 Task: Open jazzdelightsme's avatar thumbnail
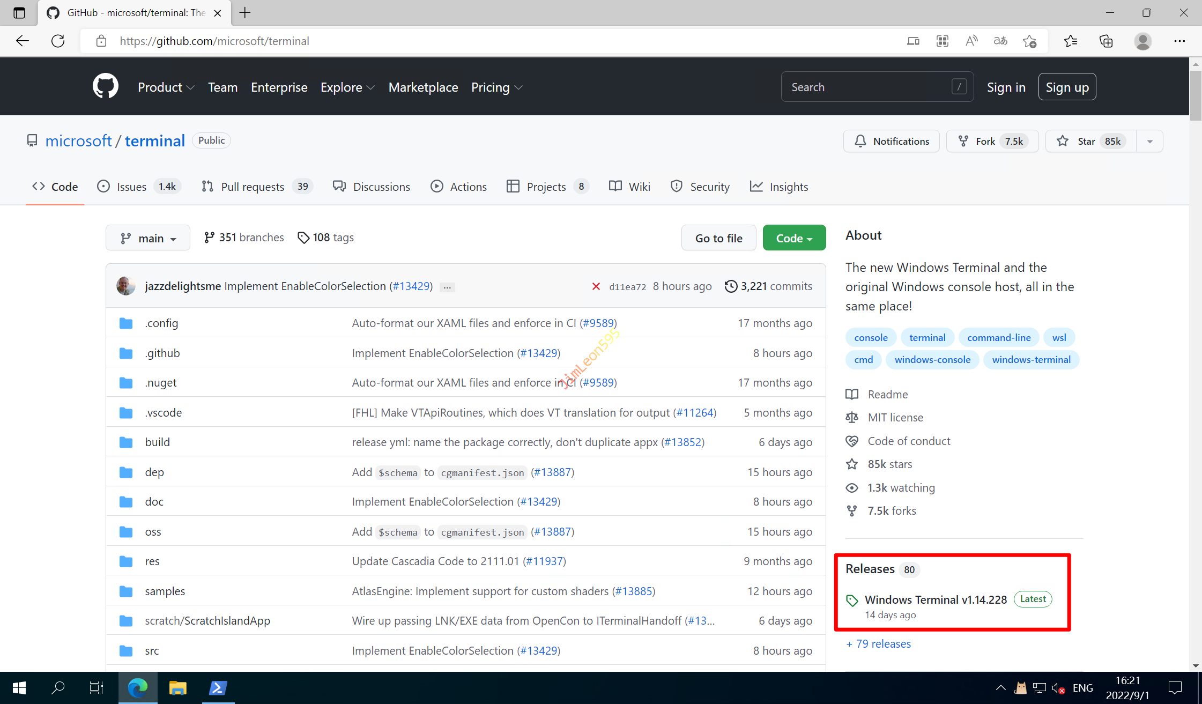point(126,286)
